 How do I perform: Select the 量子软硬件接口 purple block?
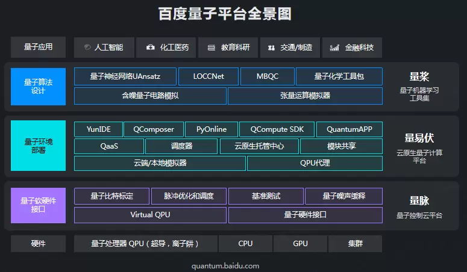(x=38, y=205)
